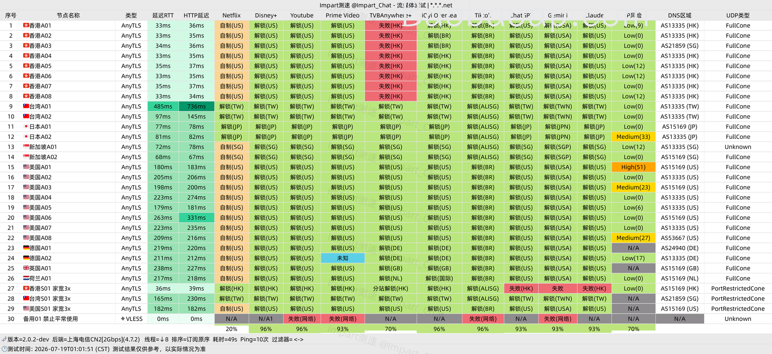Click the AS53667 (US) DNS cell
772x354 pixels.
pos(680,238)
